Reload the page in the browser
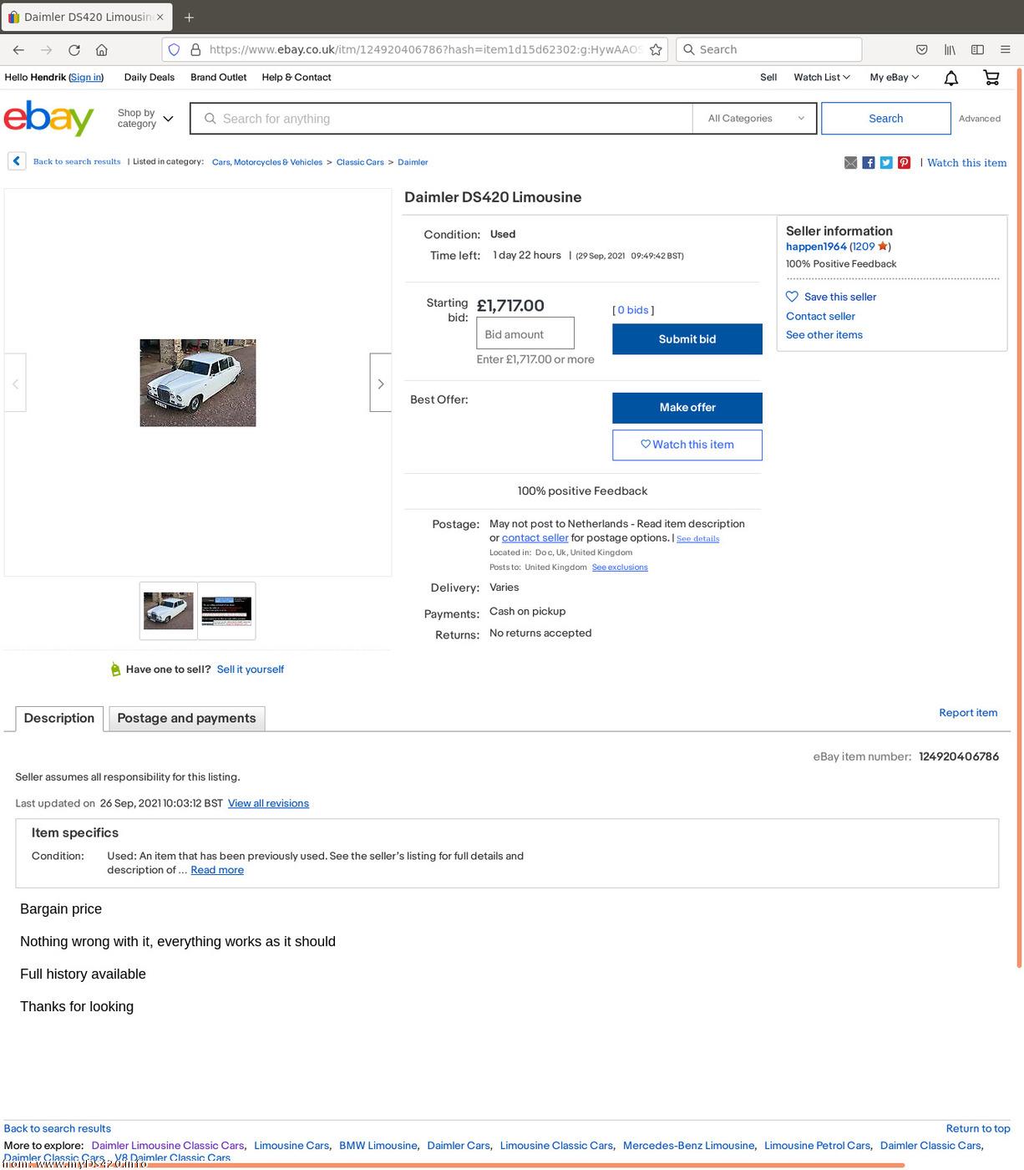 [74, 49]
